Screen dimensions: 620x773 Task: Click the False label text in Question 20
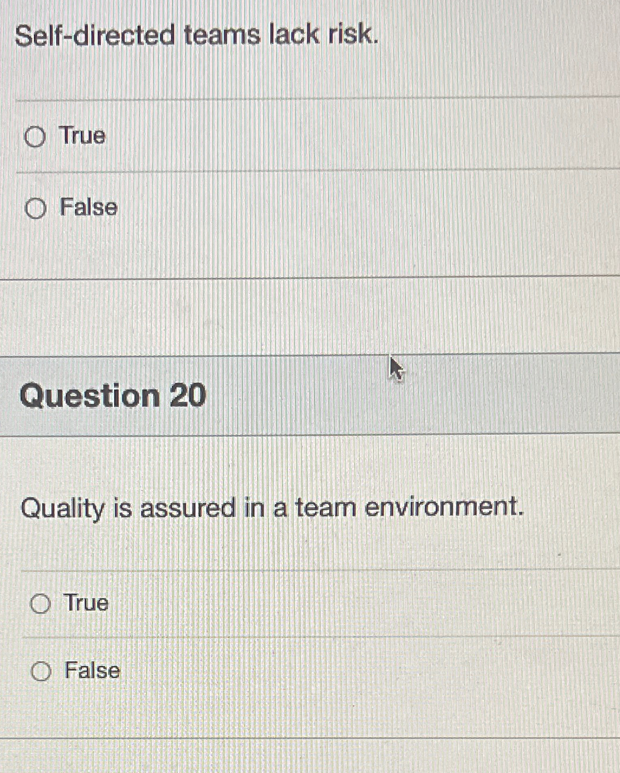point(90,670)
